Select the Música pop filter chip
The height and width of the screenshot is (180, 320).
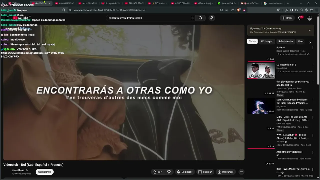[x=267, y=41]
